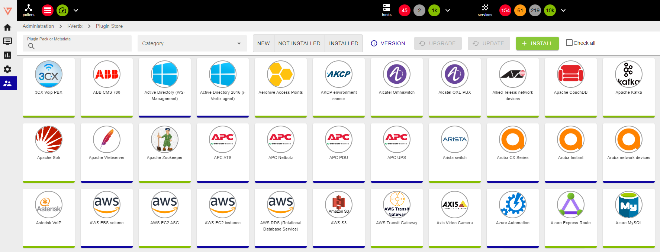
Task: Click the orange services counter 61
Action: point(520,10)
